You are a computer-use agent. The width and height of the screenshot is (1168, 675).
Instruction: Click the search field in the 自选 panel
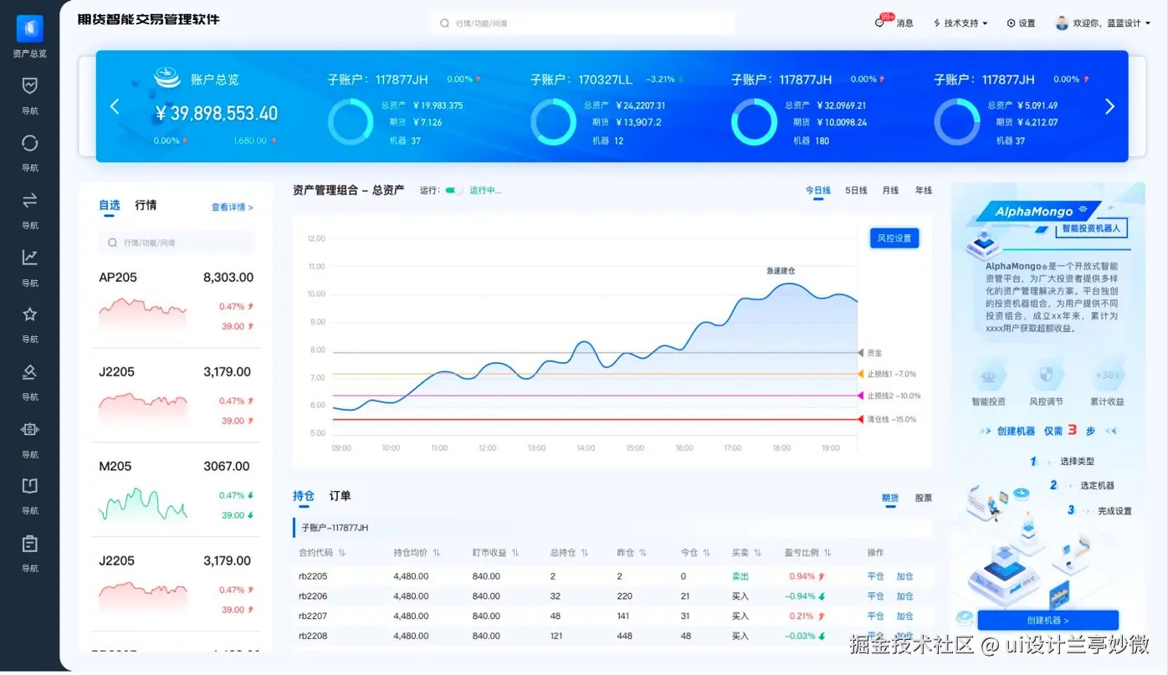coord(177,243)
